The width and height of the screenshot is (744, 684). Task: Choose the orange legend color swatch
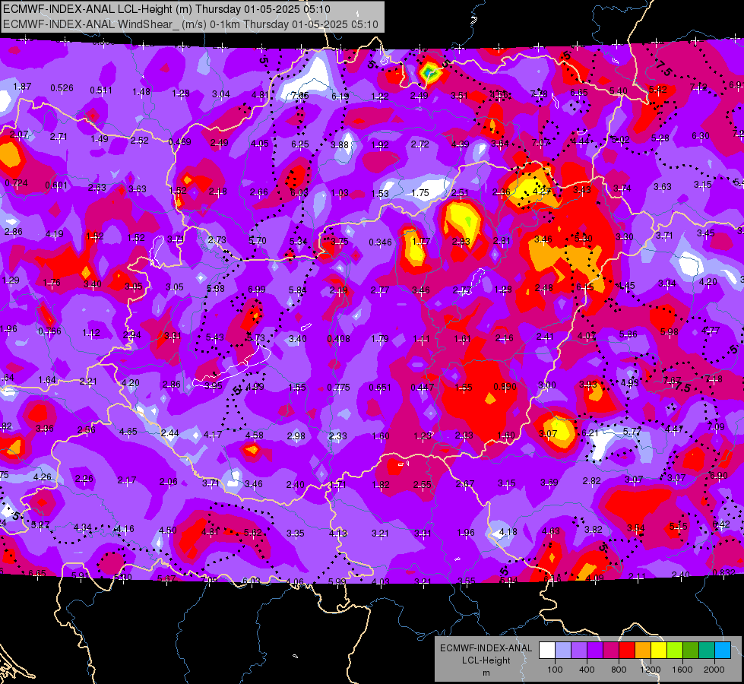pos(643,650)
